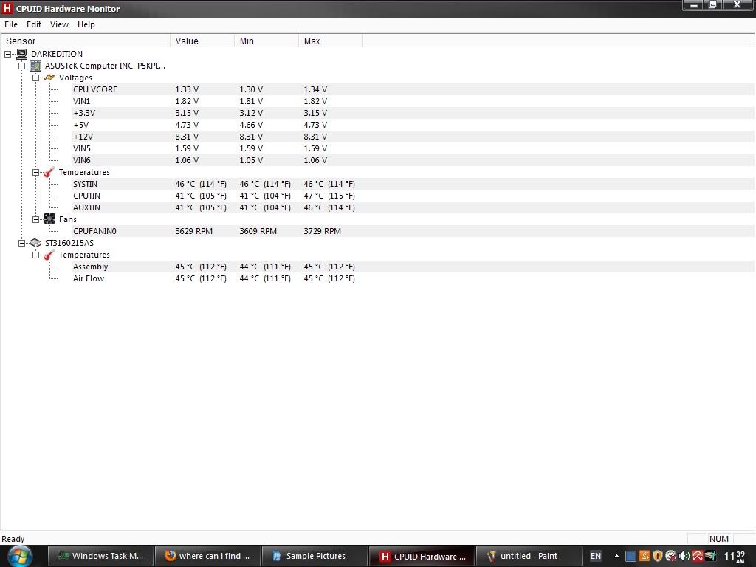Image resolution: width=756 pixels, height=567 pixels.
Task: Click the security shield warning tray icon
Action: (658, 556)
